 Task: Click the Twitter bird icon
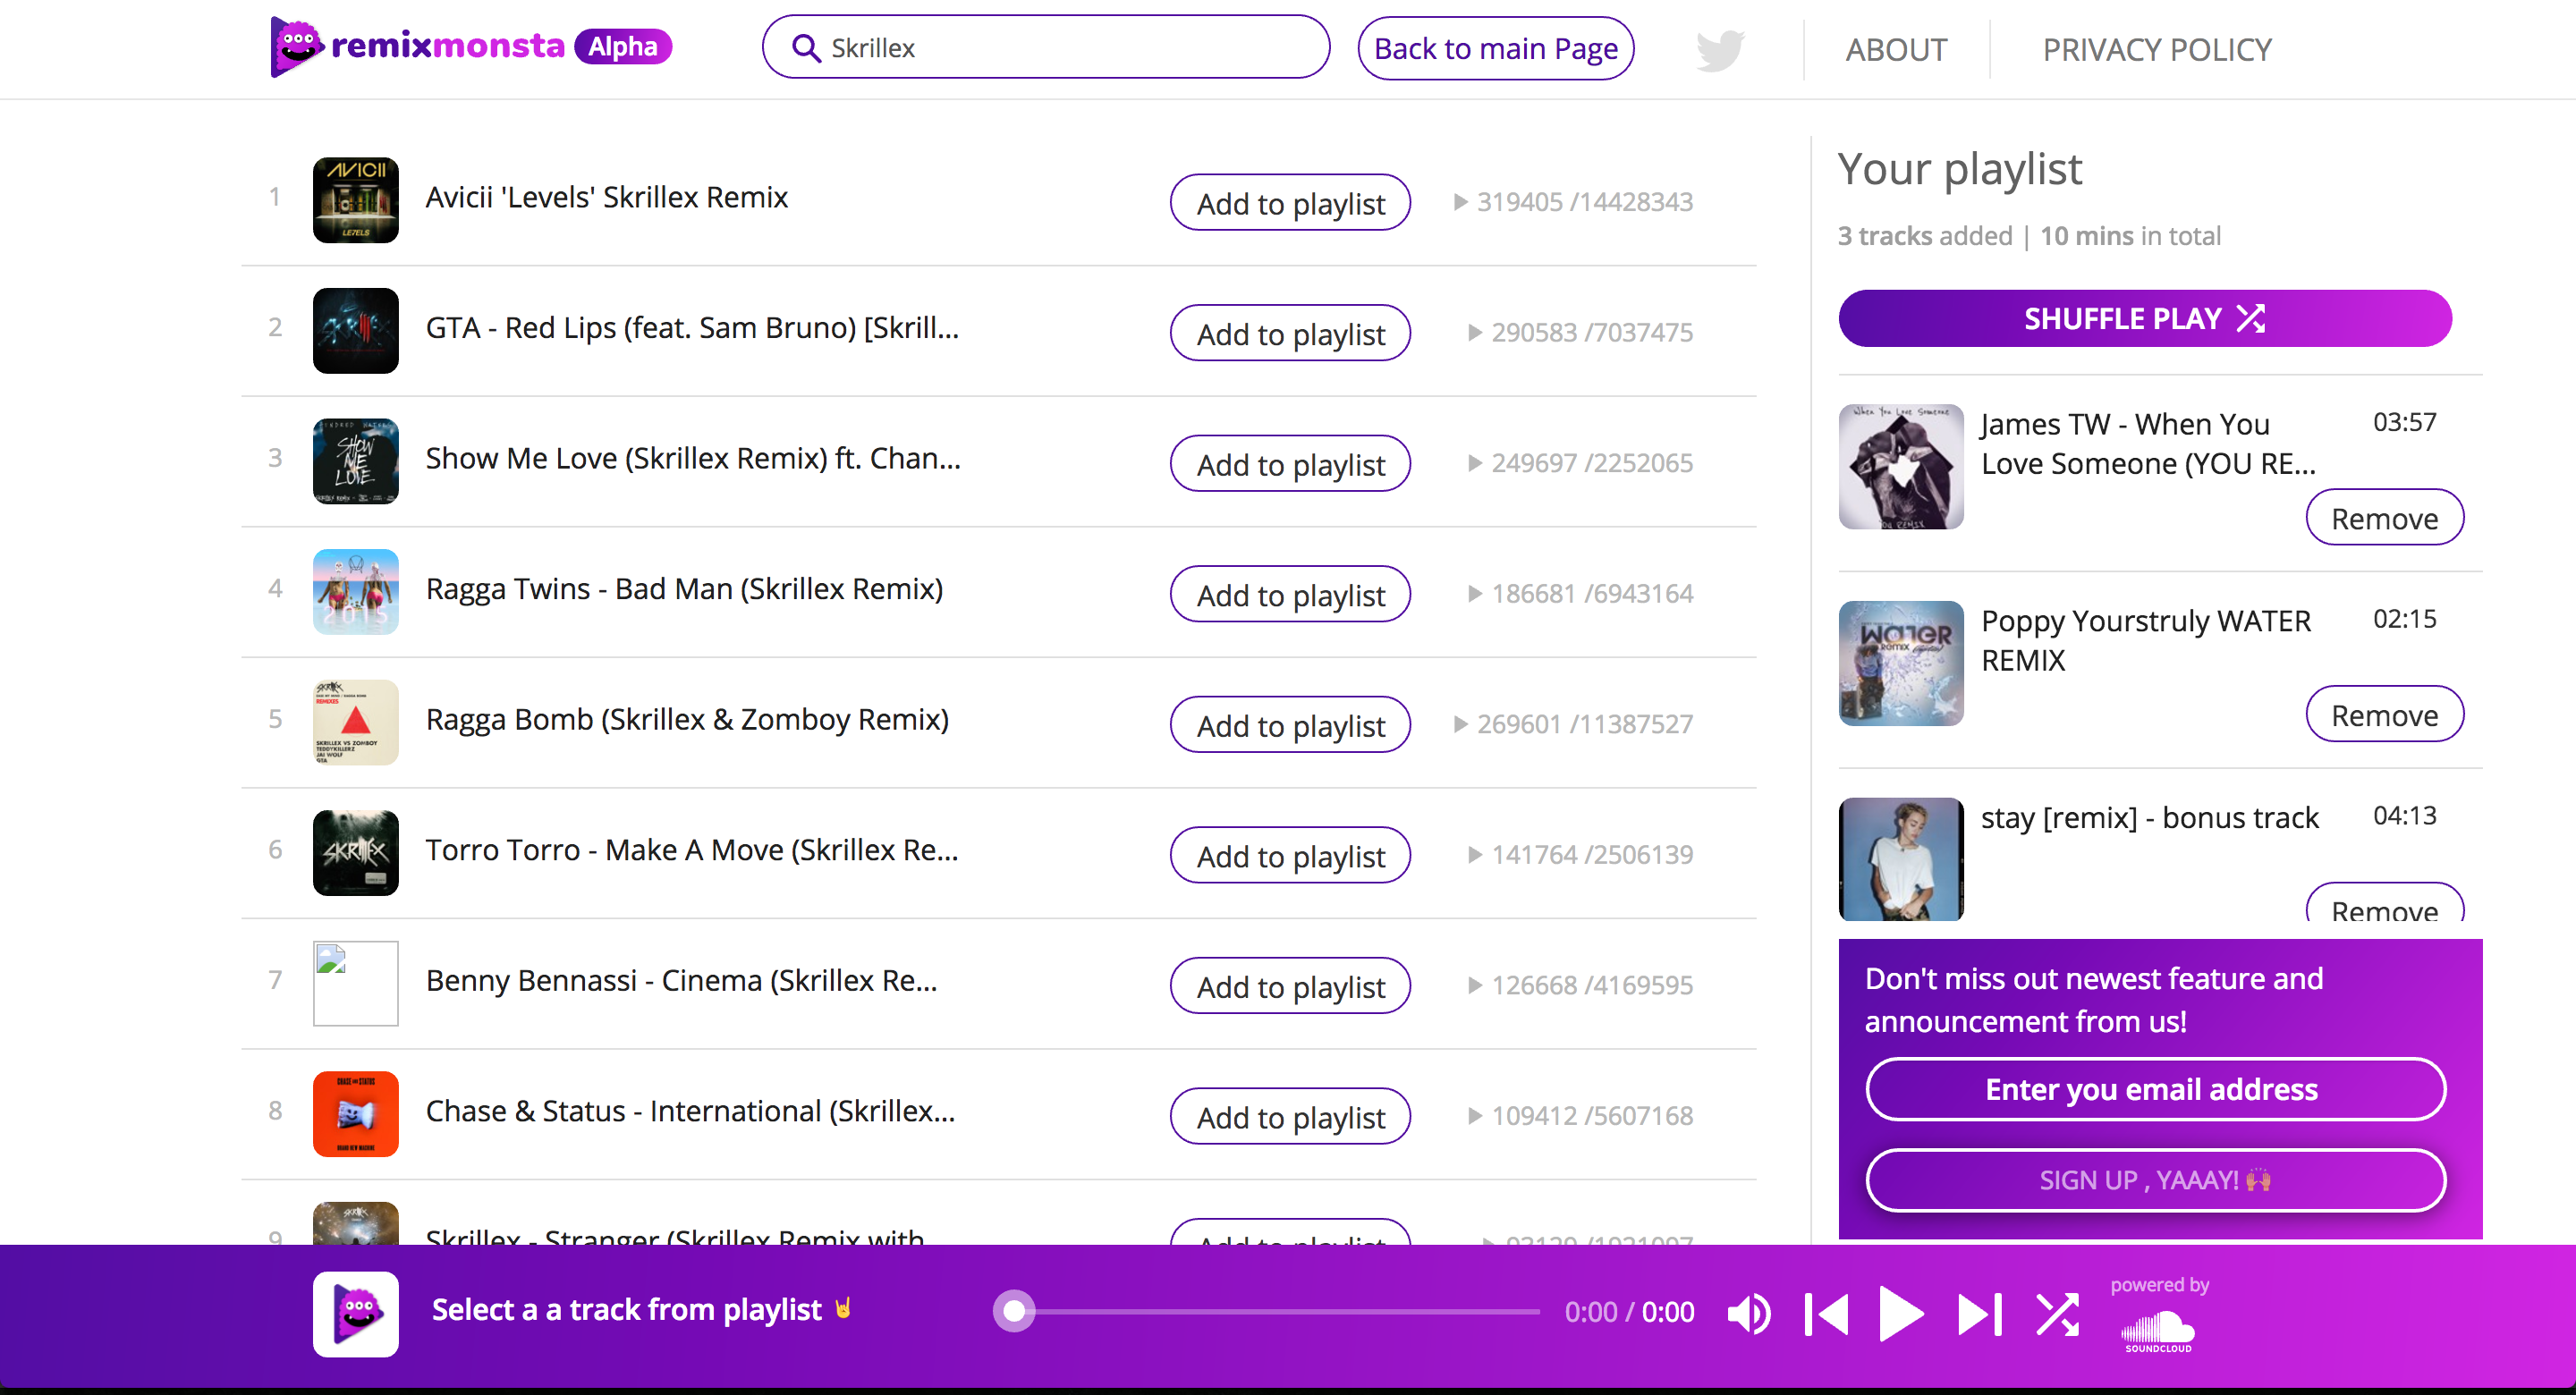tap(1719, 50)
